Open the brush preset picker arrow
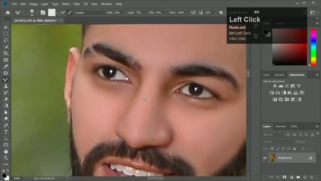The image size is (321, 181). [37, 13]
